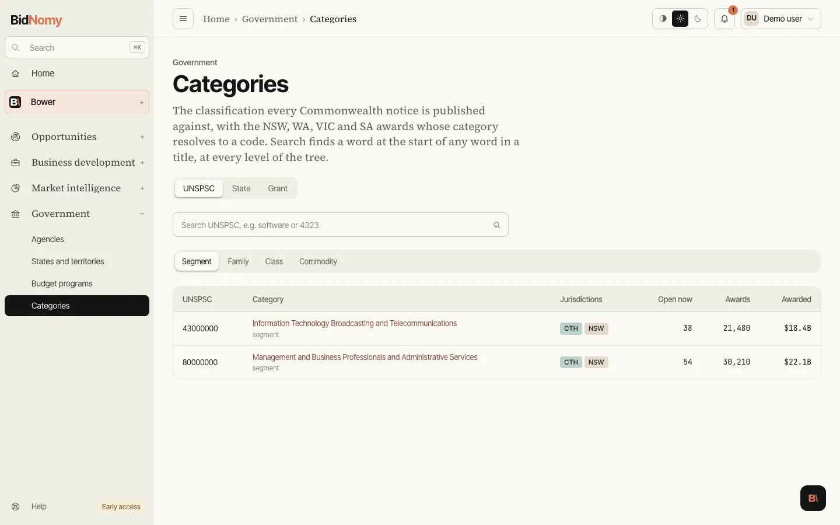Select the Class level tab
Image resolution: width=840 pixels, height=525 pixels.
(274, 261)
